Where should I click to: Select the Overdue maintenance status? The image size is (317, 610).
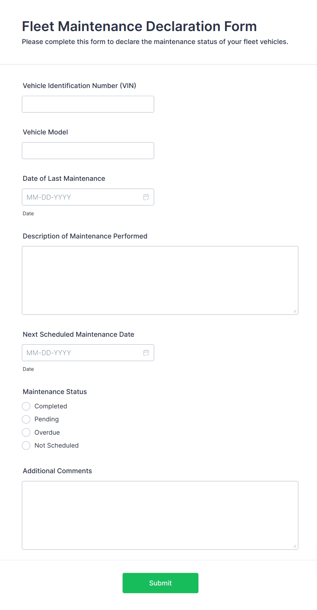point(26,432)
